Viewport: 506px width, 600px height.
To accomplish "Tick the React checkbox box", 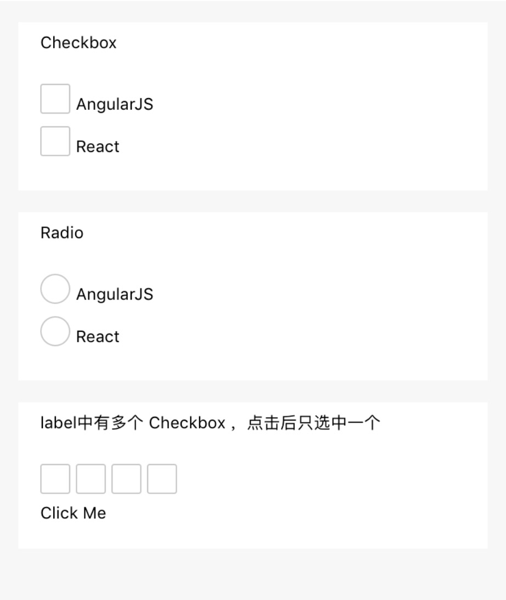I will [55, 141].
